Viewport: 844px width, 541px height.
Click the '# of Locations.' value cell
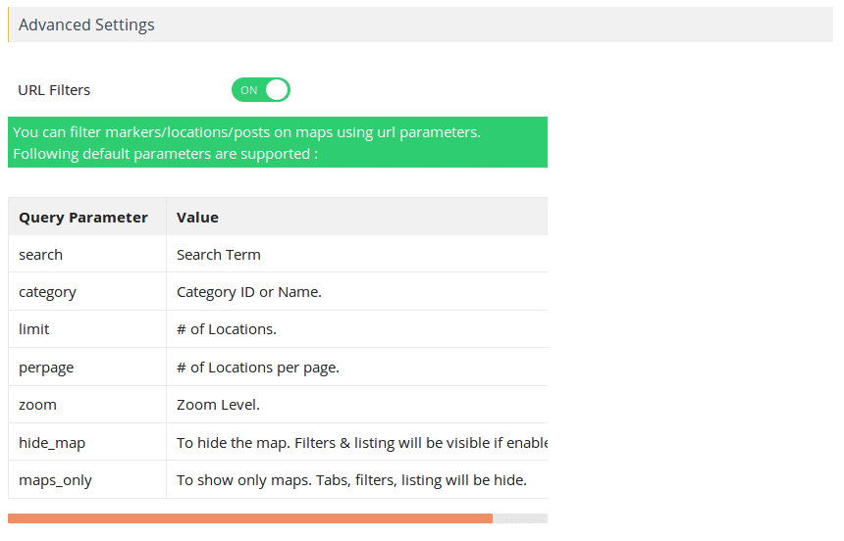pos(357,329)
